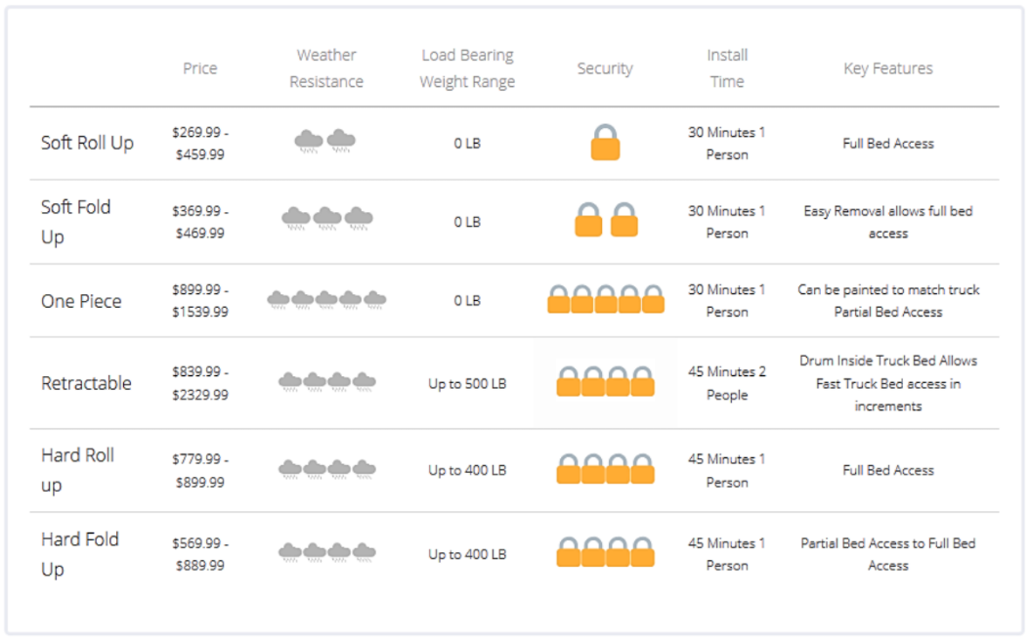Click Full Bed Access in Hard Roll up row
This screenshot has height=643, width=1031.
888,471
